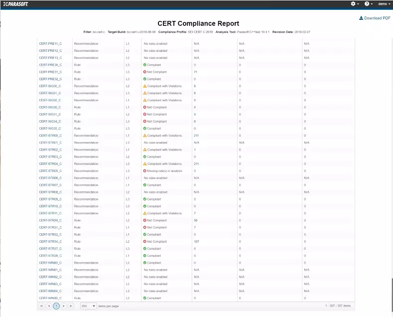Open the CERT-PRE31_C guideline link

pos(50,72)
